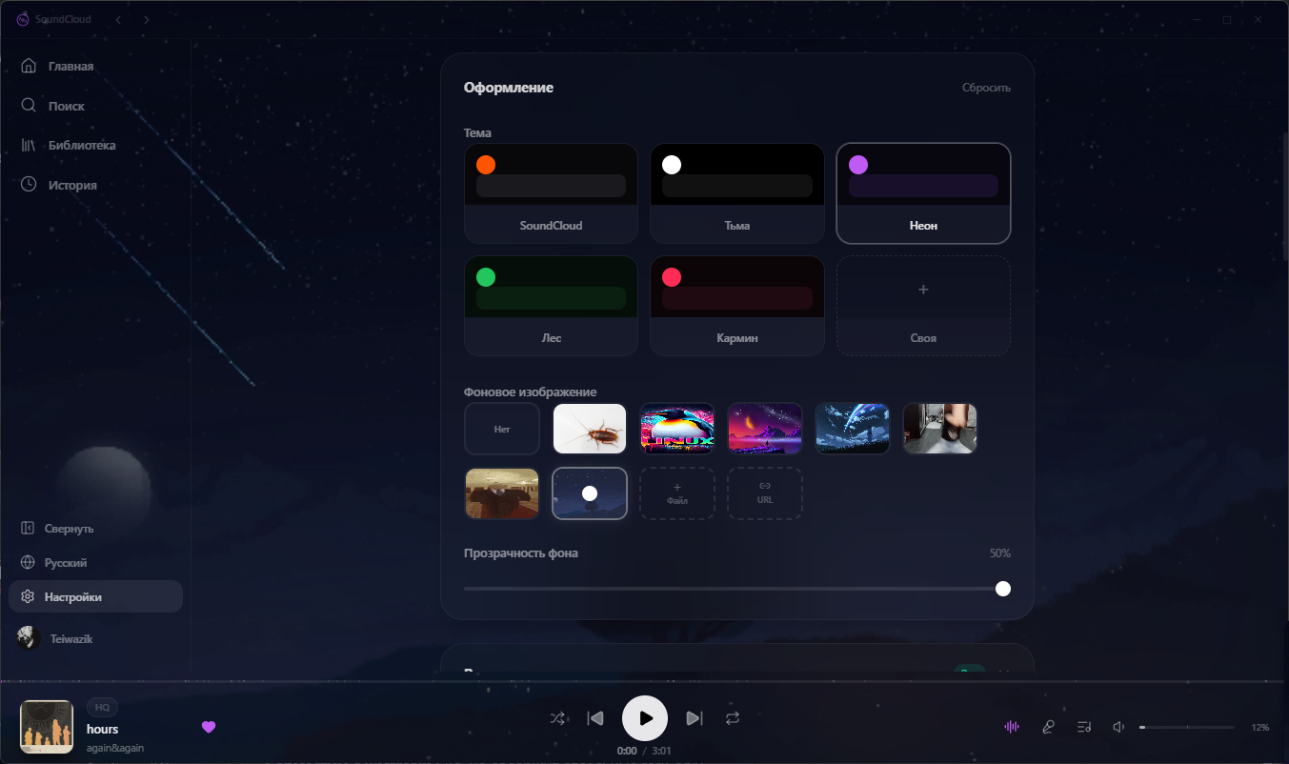The height and width of the screenshot is (764, 1289).
Task: Open lyrics with microphone icon
Action: point(1048,727)
